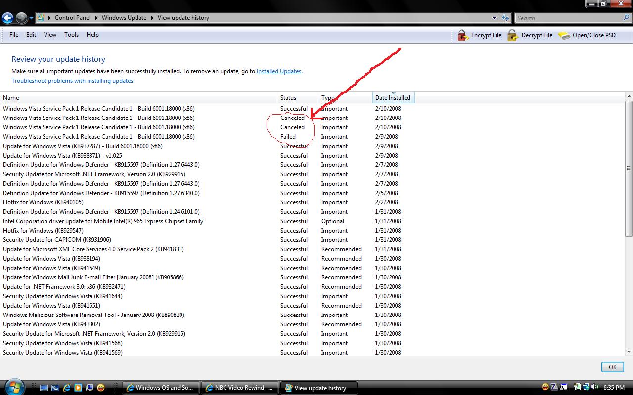Click the network connection tray icon
This screenshot has width=633, height=395.
tap(586, 387)
